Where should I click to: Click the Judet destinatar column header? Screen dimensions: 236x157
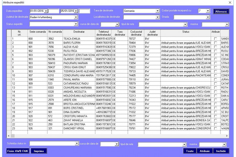[152, 33]
